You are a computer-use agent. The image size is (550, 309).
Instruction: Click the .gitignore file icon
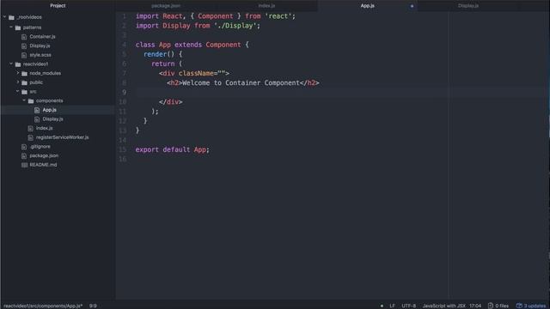click(x=24, y=147)
